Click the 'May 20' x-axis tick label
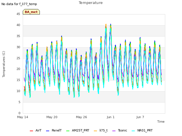The width and height of the screenshot is (182, 136). point(52,117)
